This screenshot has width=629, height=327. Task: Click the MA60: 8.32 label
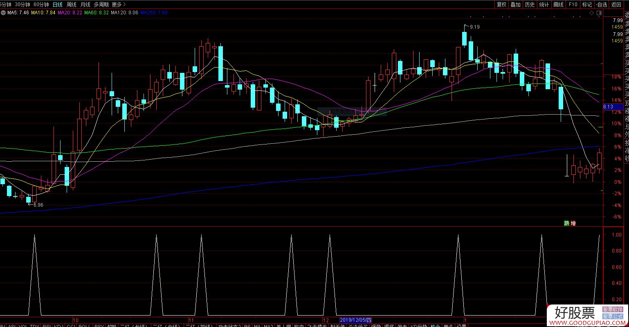point(97,13)
